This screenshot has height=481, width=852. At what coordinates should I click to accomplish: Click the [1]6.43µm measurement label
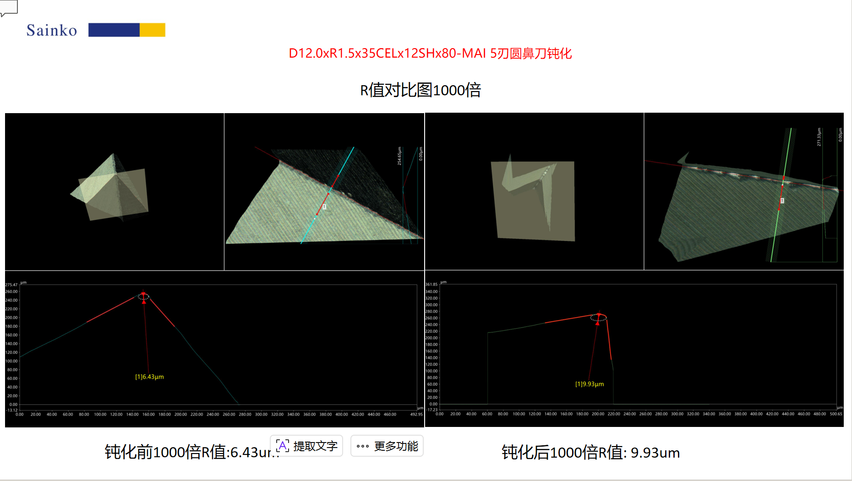(x=149, y=377)
